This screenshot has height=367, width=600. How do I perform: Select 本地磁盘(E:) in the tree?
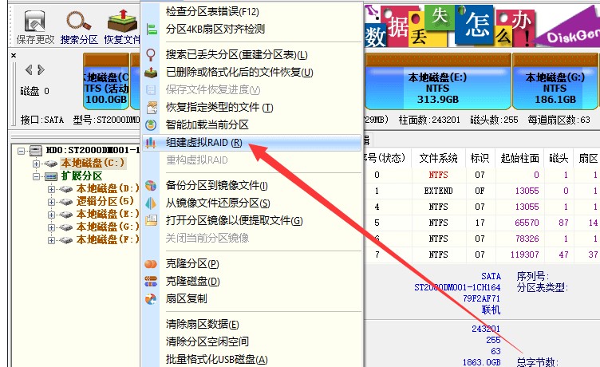(108, 215)
